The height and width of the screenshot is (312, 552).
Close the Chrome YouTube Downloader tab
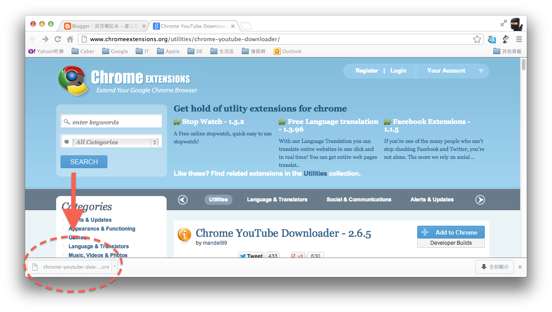pyautogui.click(x=232, y=26)
